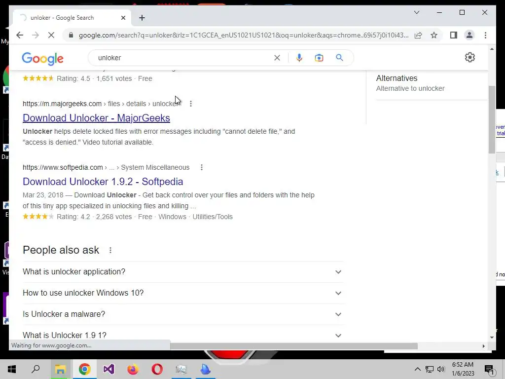Screen dimensions: 505x379
Task: Open Opera browser from taskbar
Action: tap(157, 369)
